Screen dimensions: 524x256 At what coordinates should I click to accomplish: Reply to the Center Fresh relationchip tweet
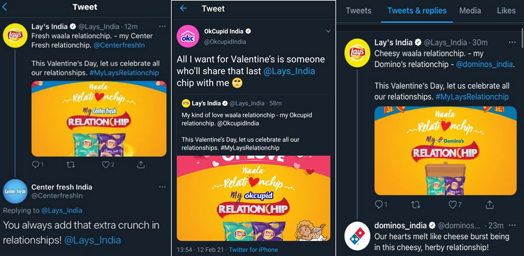[x=35, y=164]
